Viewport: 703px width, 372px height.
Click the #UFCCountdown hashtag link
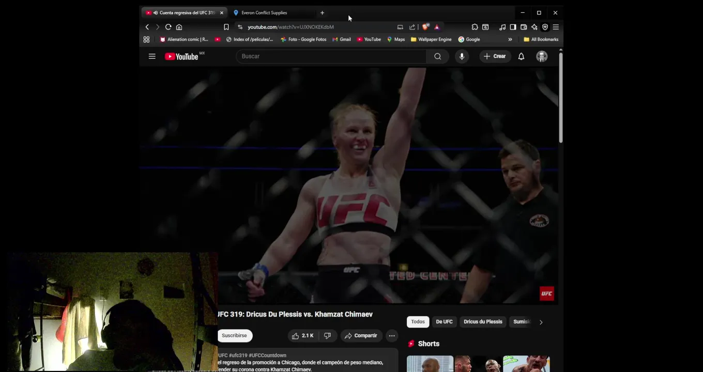click(267, 355)
